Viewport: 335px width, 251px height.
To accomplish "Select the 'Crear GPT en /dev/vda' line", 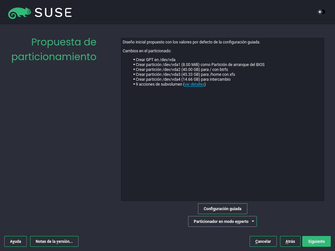I will click(155, 60).
